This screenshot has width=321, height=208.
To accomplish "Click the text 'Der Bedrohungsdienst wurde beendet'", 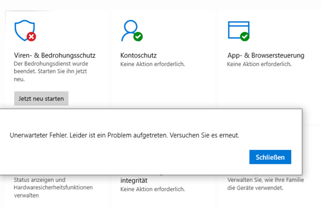I will (51, 67).
